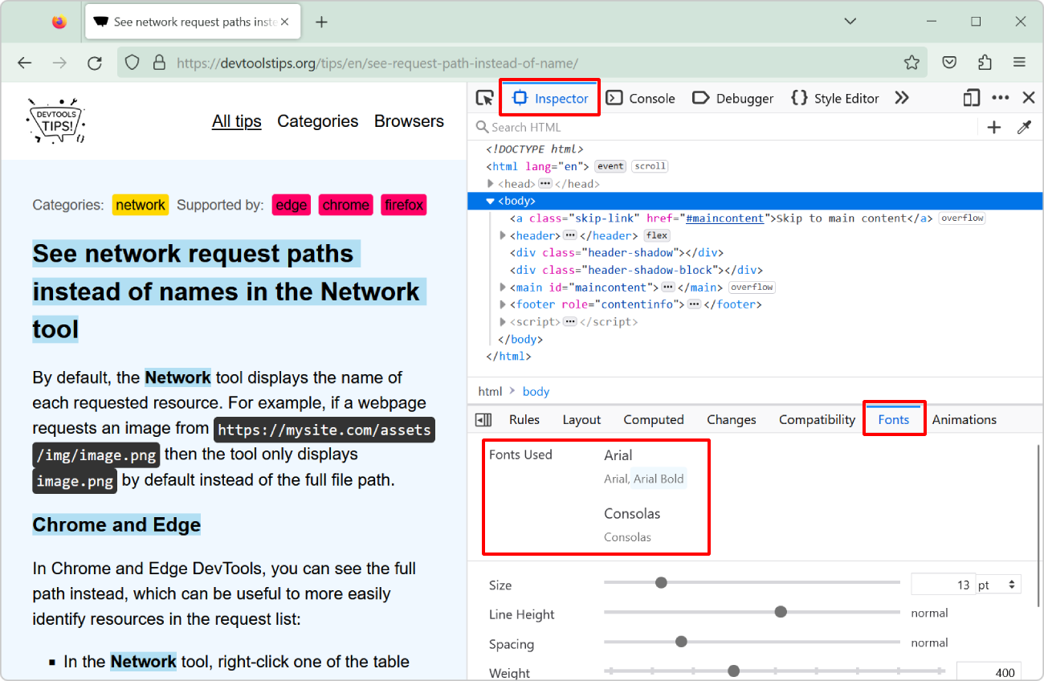Adjust the Weight slider
This screenshot has width=1044, height=681.
pos(774,671)
